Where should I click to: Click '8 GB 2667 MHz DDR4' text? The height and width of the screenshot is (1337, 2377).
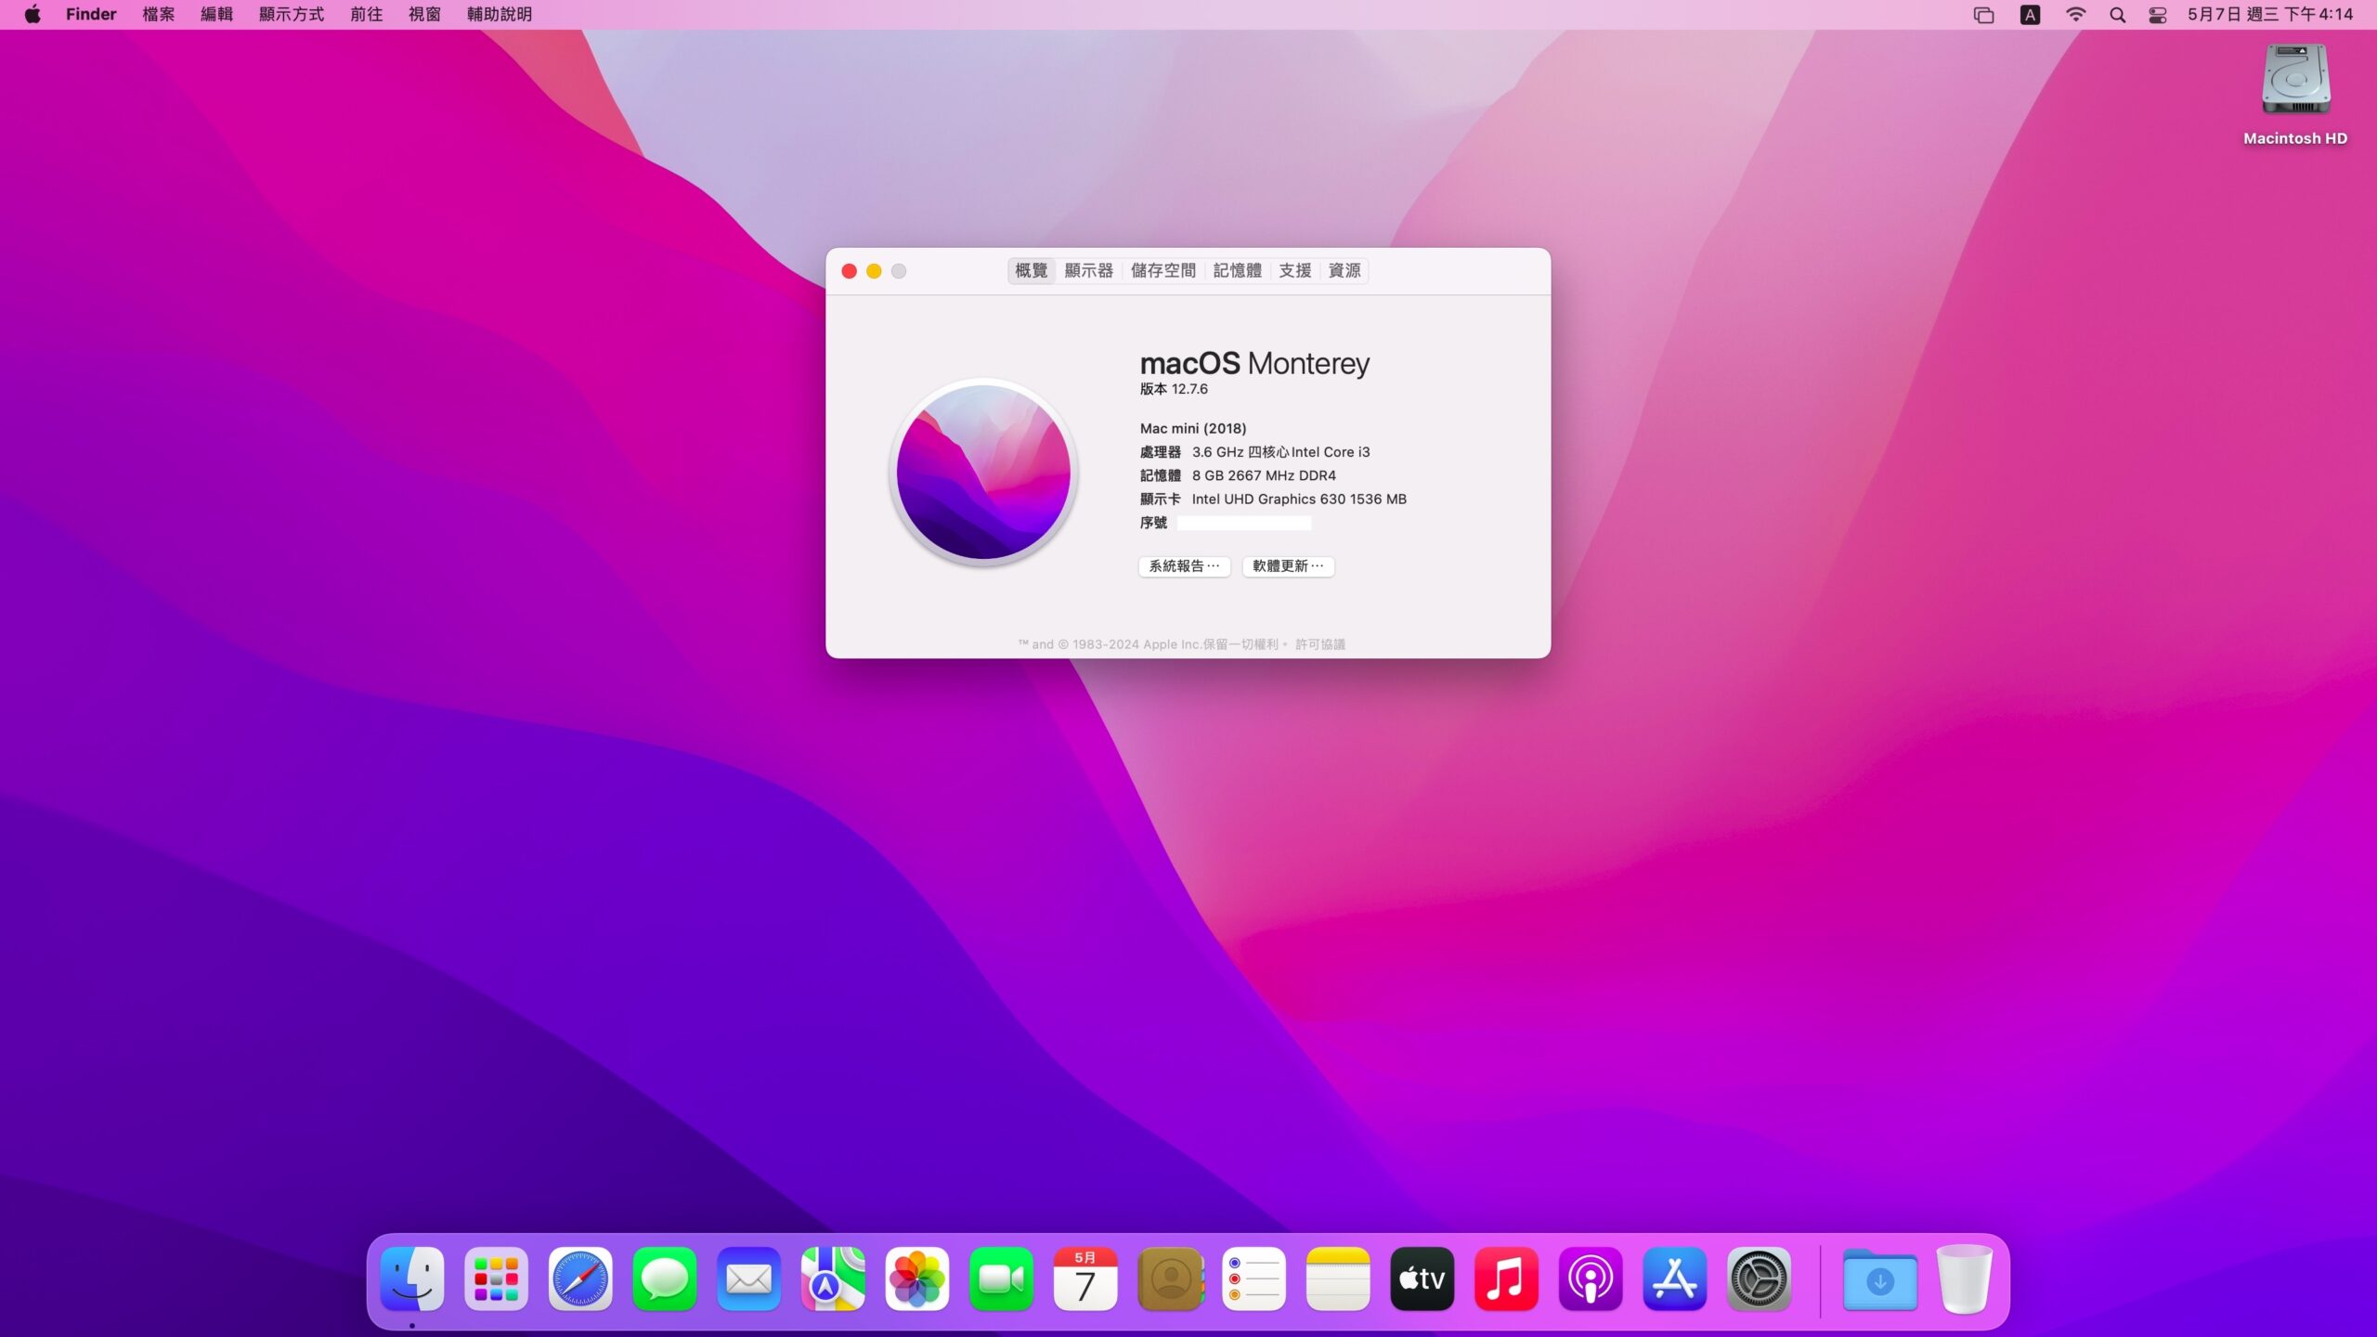pyautogui.click(x=1264, y=475)
